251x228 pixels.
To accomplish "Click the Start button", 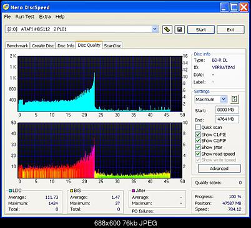I will pyautogui.click(x=201, y=30).
